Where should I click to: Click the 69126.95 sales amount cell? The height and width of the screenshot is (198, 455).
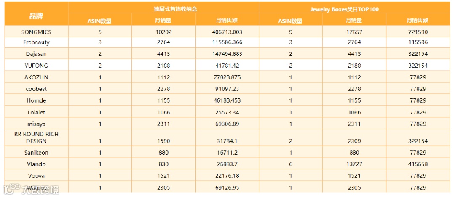tap(227, 187)
